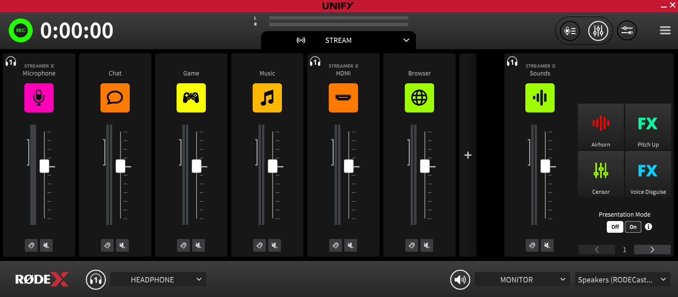Open the Speakers (RODECast...) device dropdown

coord(623,279)
